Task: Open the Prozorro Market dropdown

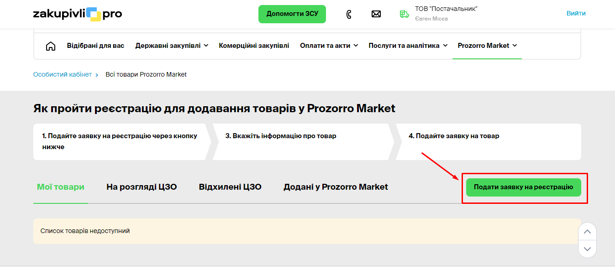Action: [487, 45]
